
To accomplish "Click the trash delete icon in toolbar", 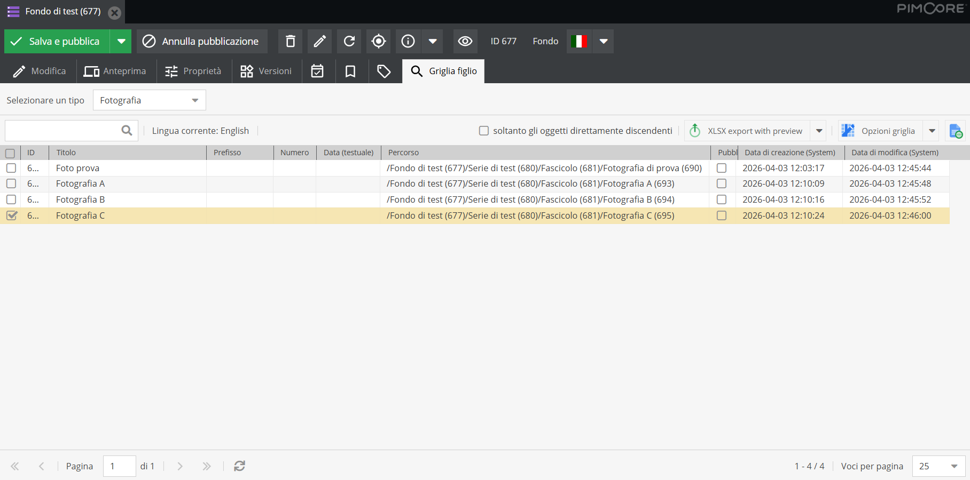I will pyautogui.click(x=290, y=41).
